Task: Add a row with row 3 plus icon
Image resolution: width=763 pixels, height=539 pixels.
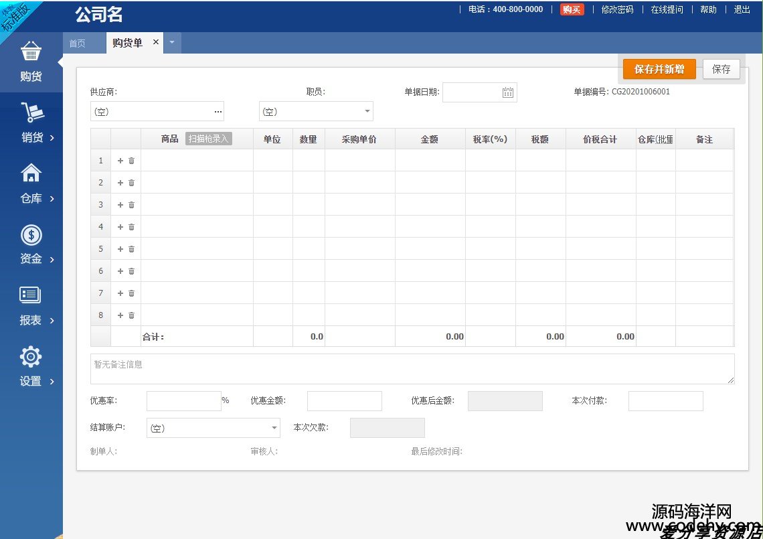Action: pyautogui.click(x=120, y=205)
